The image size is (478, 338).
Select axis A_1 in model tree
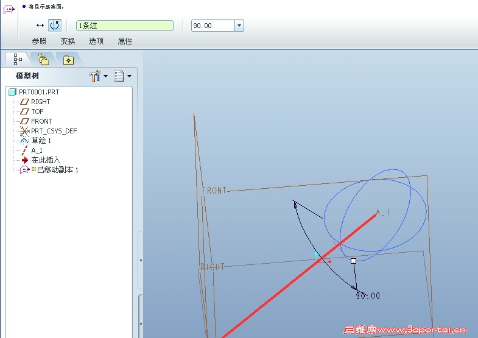point(37,150)
